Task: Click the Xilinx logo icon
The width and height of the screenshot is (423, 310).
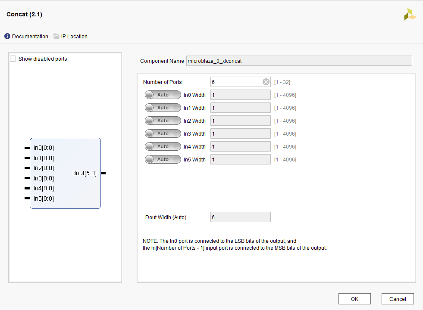Action: pos(410,14)
